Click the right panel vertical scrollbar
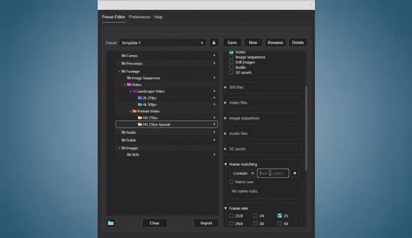The width and height of the screenshot is (412, 238). pyautogui.click(x=306, y=128)
